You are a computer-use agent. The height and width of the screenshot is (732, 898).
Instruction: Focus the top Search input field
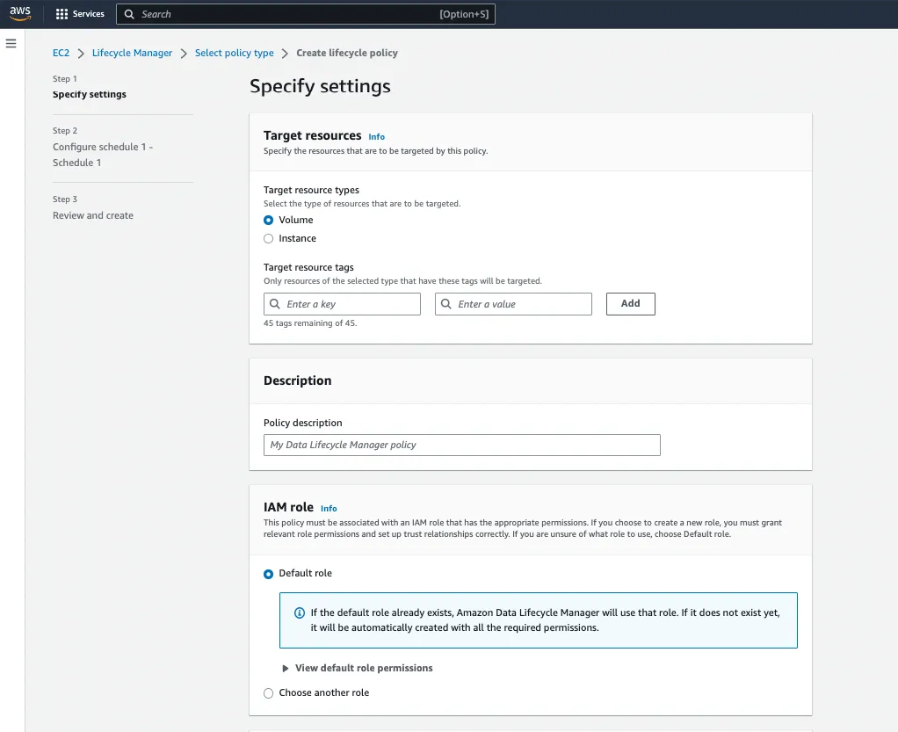(x=305, y=14)
